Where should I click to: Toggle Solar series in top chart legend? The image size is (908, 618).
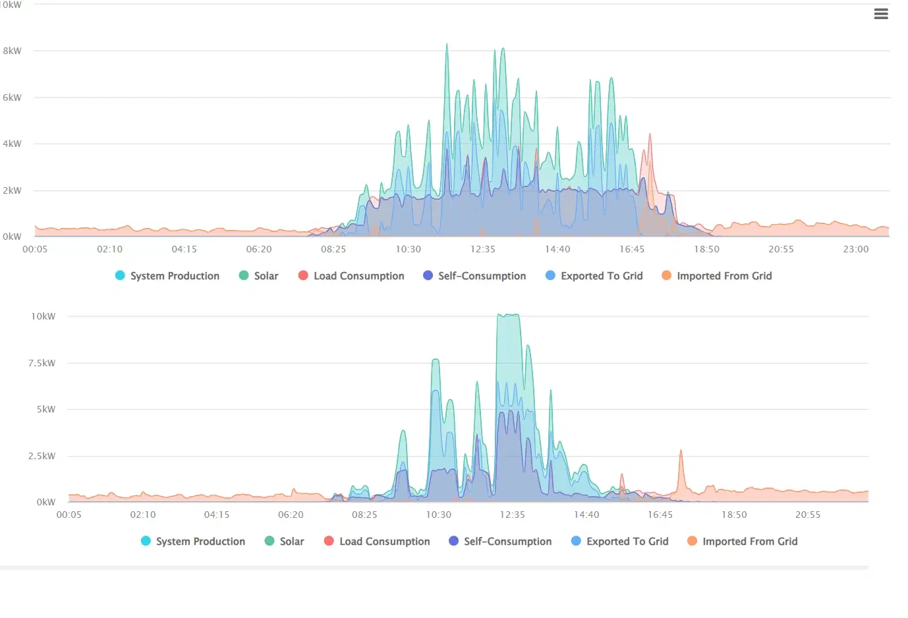pos(258,276)
